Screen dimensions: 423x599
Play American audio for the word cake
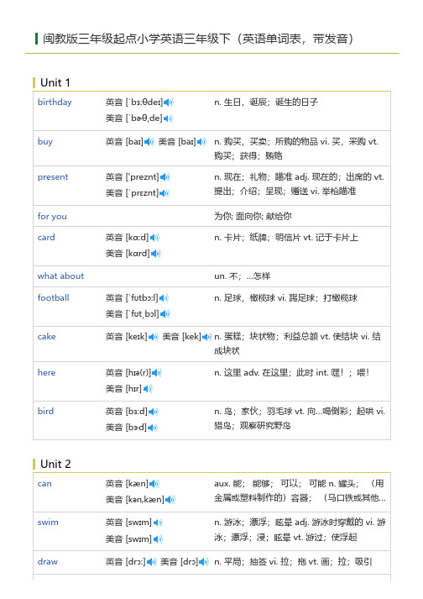207,337
